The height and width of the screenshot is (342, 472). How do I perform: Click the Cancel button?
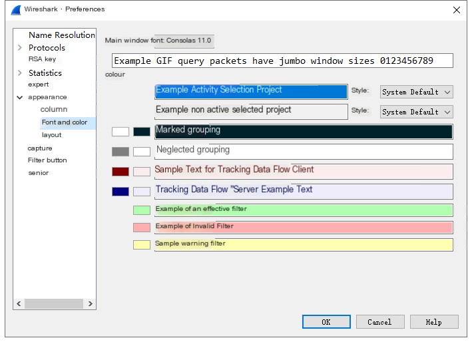tap(380, 322)
